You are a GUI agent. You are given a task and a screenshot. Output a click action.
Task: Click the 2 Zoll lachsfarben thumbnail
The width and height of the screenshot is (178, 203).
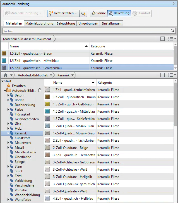[47, 140]
